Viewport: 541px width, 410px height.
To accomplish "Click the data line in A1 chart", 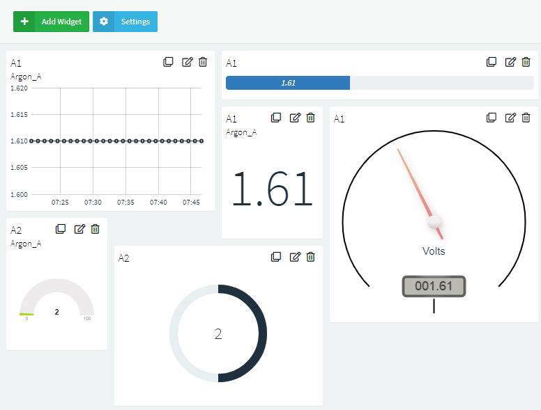I will click(x=116, y=141).
